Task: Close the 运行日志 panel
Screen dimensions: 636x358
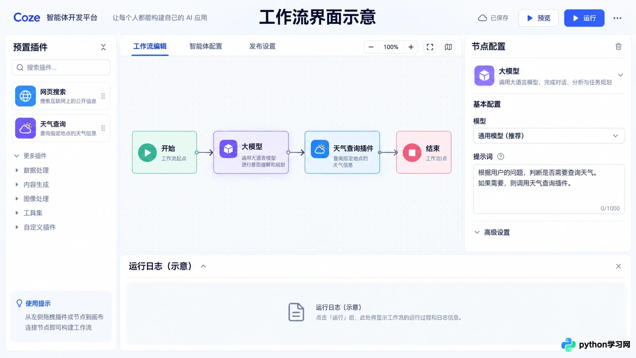Action: pos(618,266)
